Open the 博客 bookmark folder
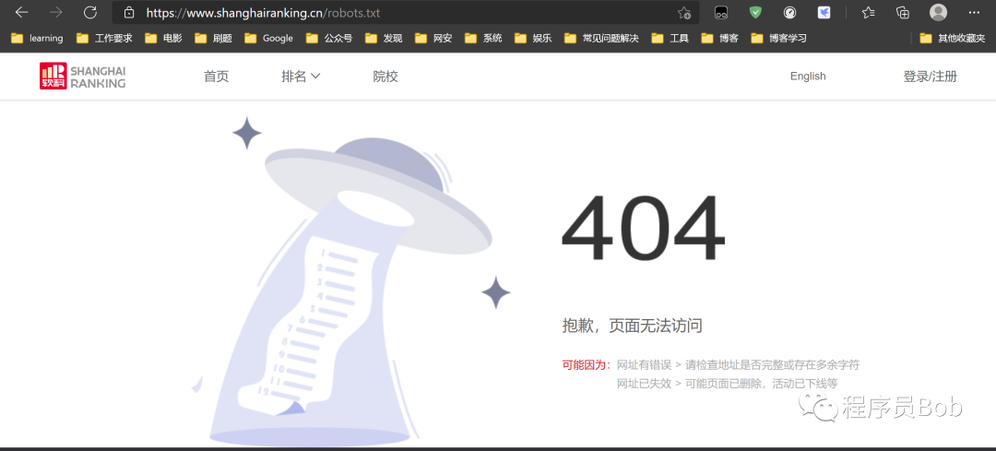The image size is (996, 451). pos(720,38)
